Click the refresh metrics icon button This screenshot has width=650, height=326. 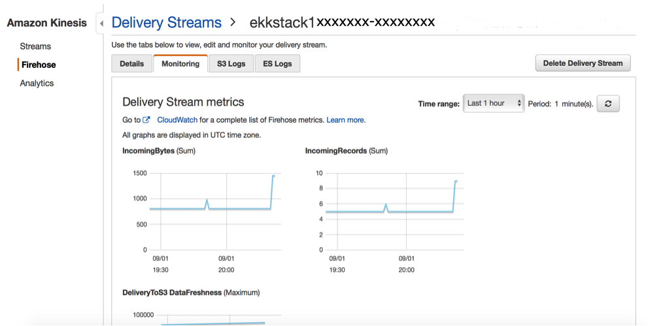[608, 104]
